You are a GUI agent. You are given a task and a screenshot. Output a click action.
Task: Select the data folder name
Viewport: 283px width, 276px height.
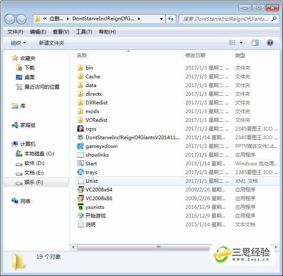pos(91,85)
